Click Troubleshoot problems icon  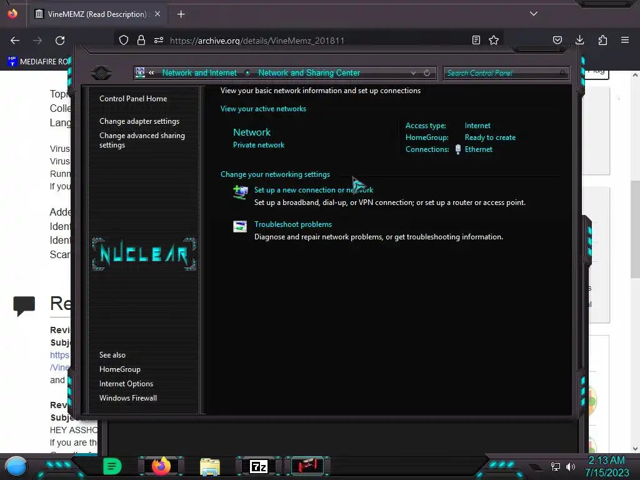tap(240, 226)
